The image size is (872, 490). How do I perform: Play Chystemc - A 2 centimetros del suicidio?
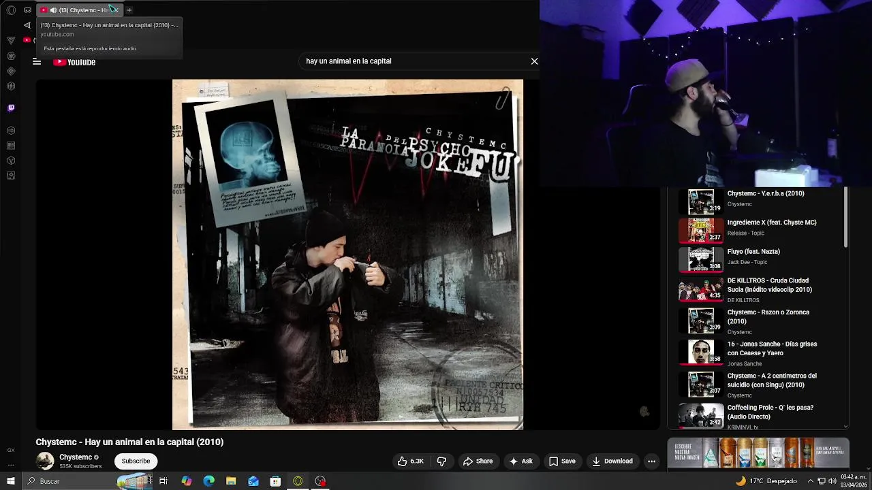(772, 380)
